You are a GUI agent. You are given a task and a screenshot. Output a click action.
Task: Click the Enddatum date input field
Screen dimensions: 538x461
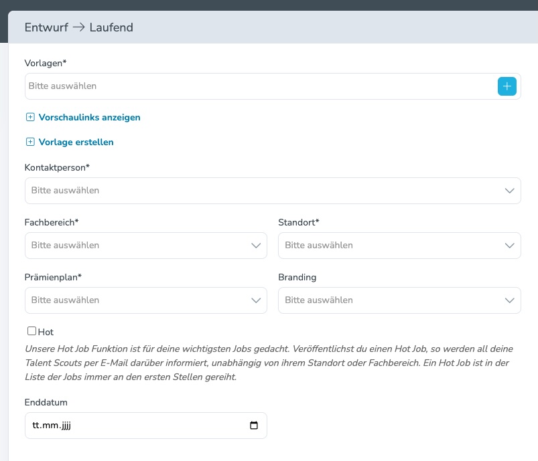click(134, 426)
